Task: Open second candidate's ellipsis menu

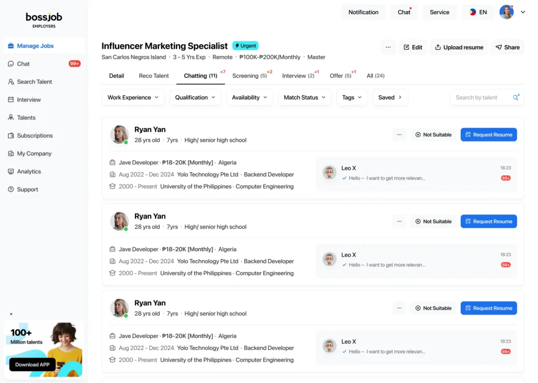Action: [399, 221]
